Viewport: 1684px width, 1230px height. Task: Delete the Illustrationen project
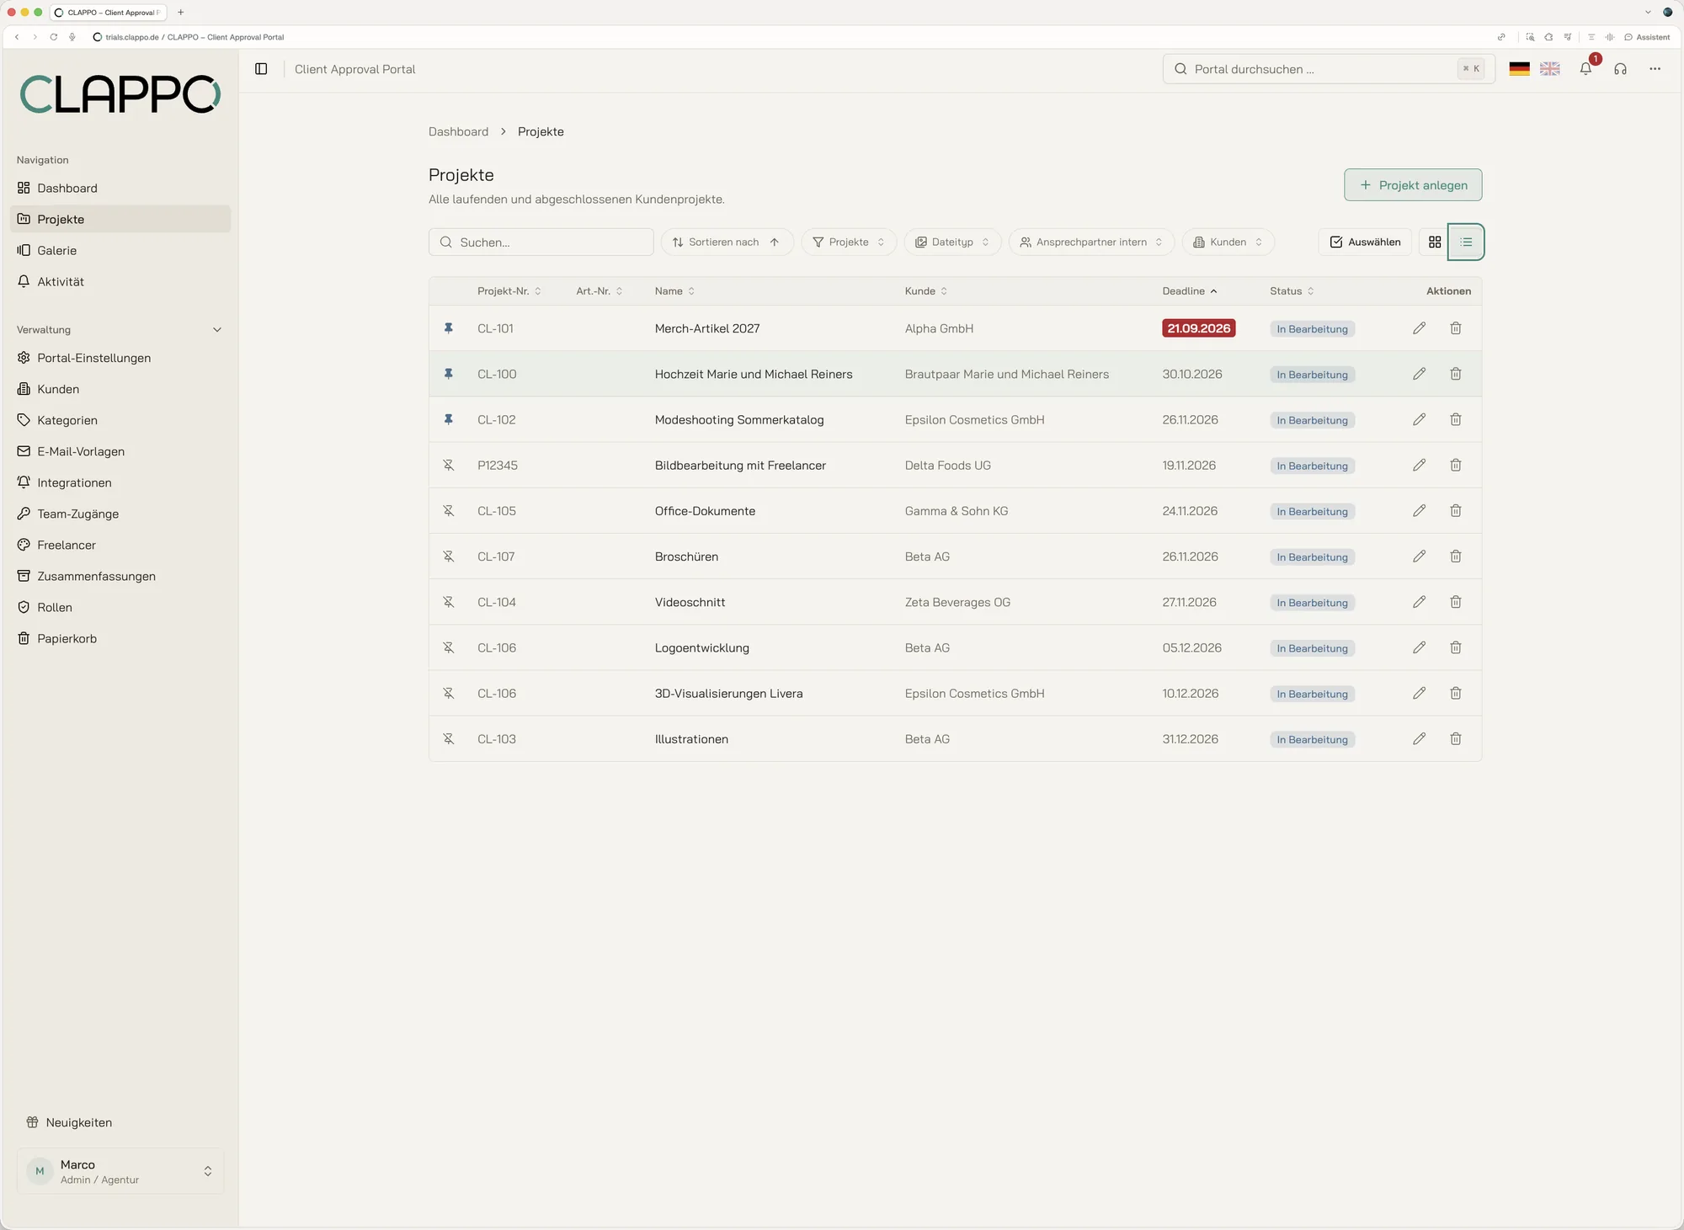point(1455,739)
